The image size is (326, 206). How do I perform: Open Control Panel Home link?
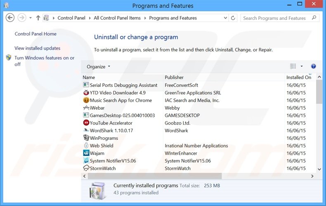click(35, 34)
